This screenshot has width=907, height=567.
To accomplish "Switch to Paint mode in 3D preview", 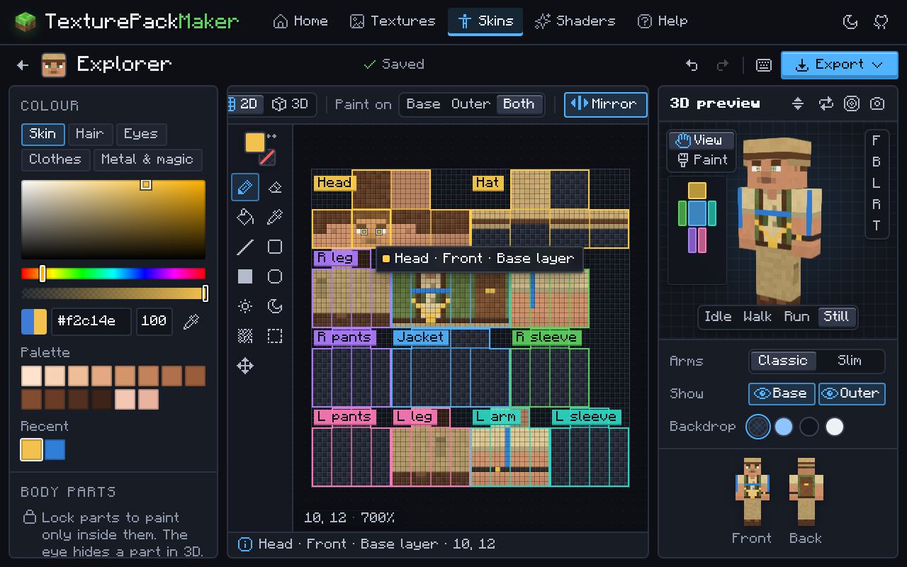I will (x=702, y=160).
